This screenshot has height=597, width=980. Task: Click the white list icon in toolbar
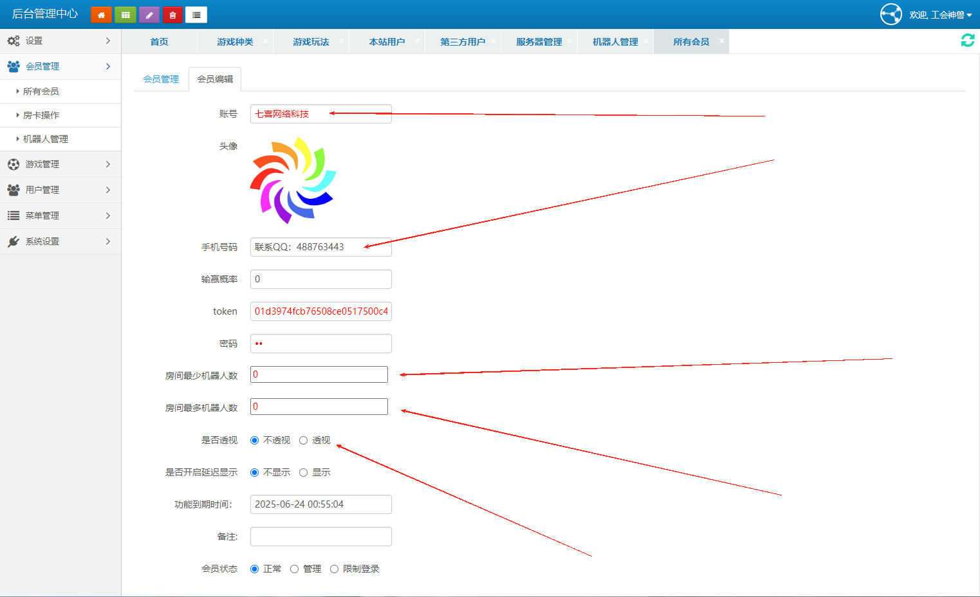(x=196, y=14)
